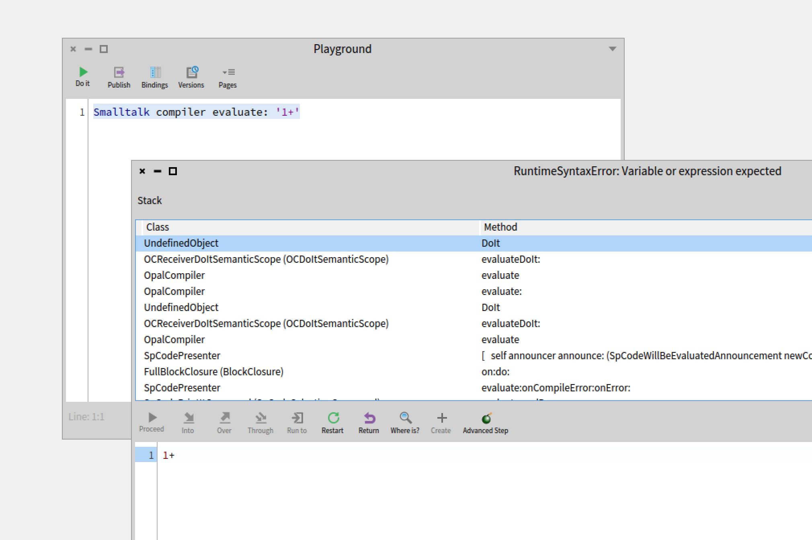The height and width of the screenshot is (540, 812).
Task: Click the debugger code editor text 1+
Action: pos(169,455)
